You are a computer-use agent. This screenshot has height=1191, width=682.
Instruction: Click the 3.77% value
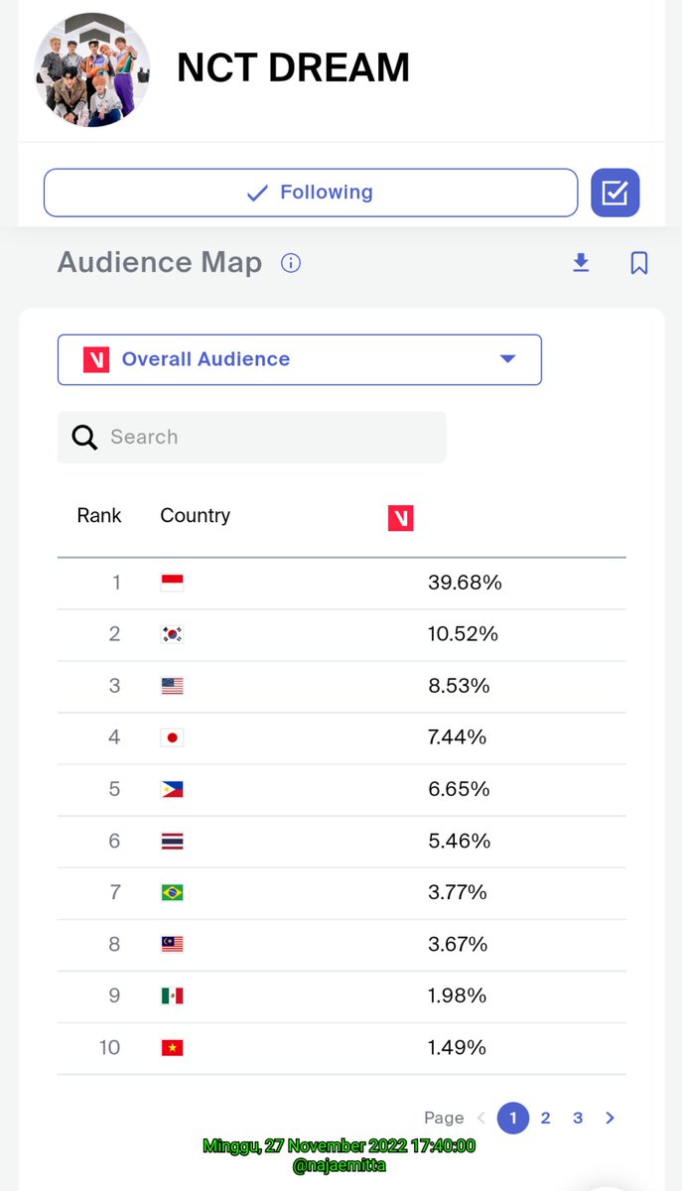tap(458, 892)
